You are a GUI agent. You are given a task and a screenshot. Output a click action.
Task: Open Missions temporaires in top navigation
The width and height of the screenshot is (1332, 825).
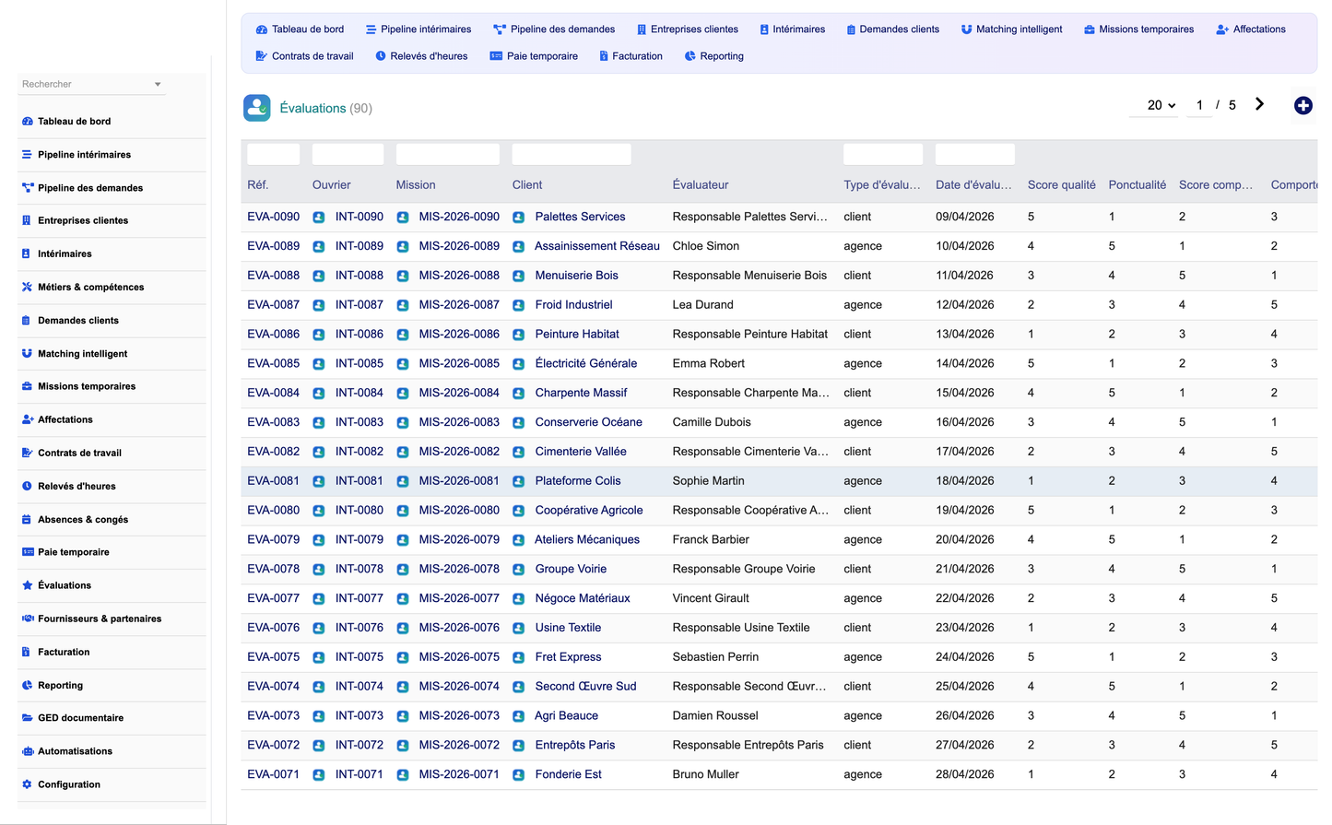pos(1138,29)
